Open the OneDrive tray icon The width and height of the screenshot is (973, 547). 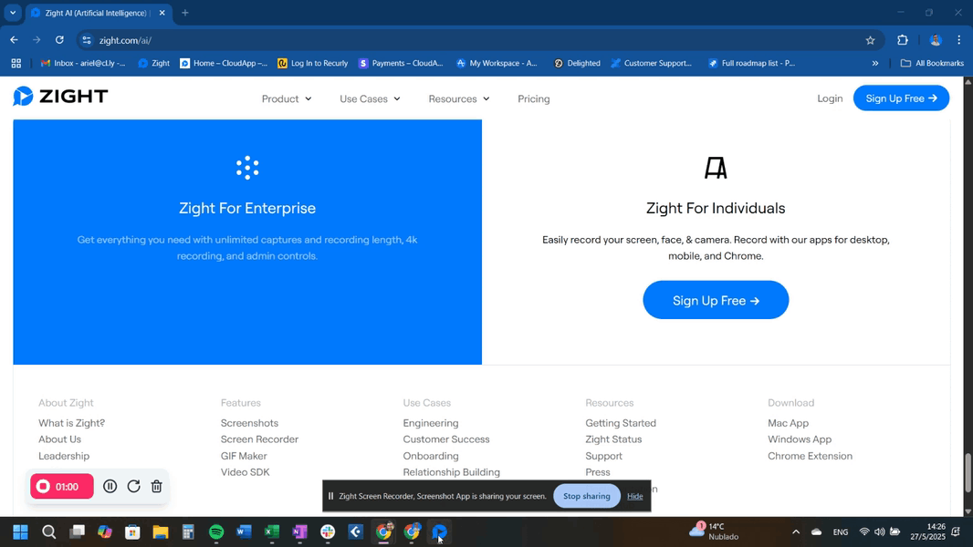point(817,532)
